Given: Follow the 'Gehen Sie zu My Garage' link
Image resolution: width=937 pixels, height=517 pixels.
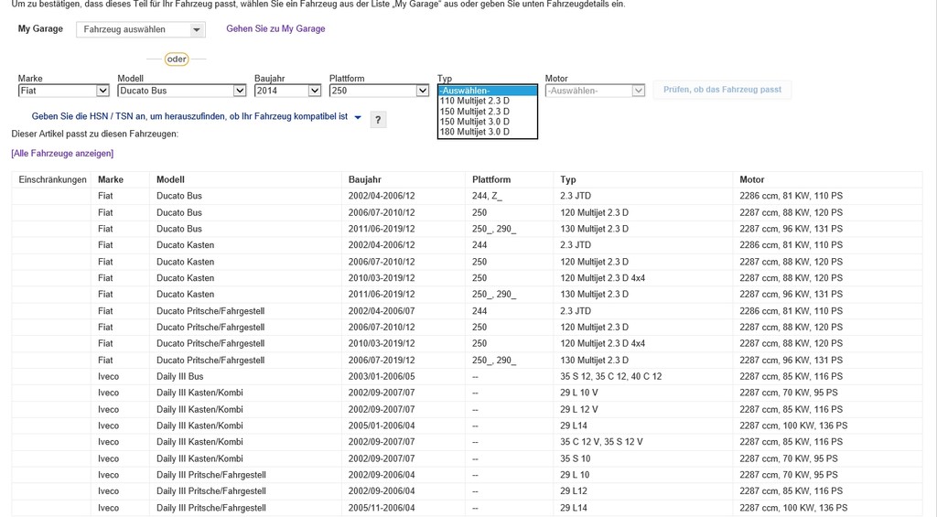Looking at the screenshot, I should point(275,28).
